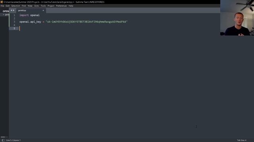Click Line 5, Column 1 status text
Image resolution: width=254 pixels, height=142 pixels.
click(13, 140)
